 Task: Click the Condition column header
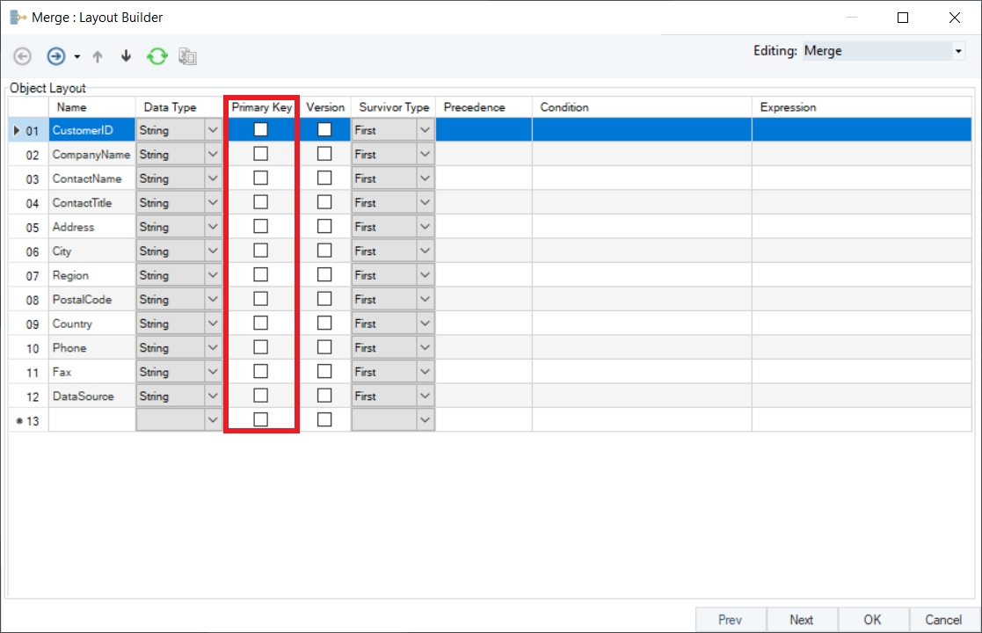pos(642,107)
